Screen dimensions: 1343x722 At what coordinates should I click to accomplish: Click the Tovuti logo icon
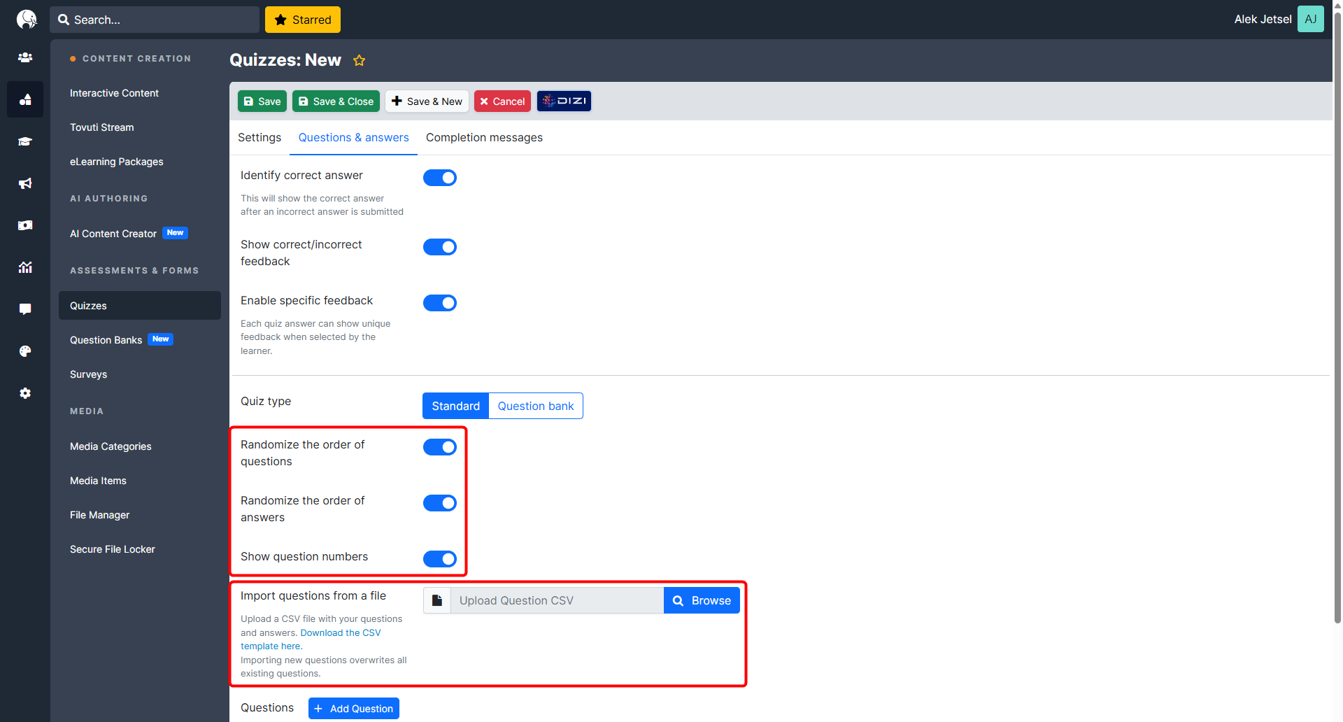[26, 19]
